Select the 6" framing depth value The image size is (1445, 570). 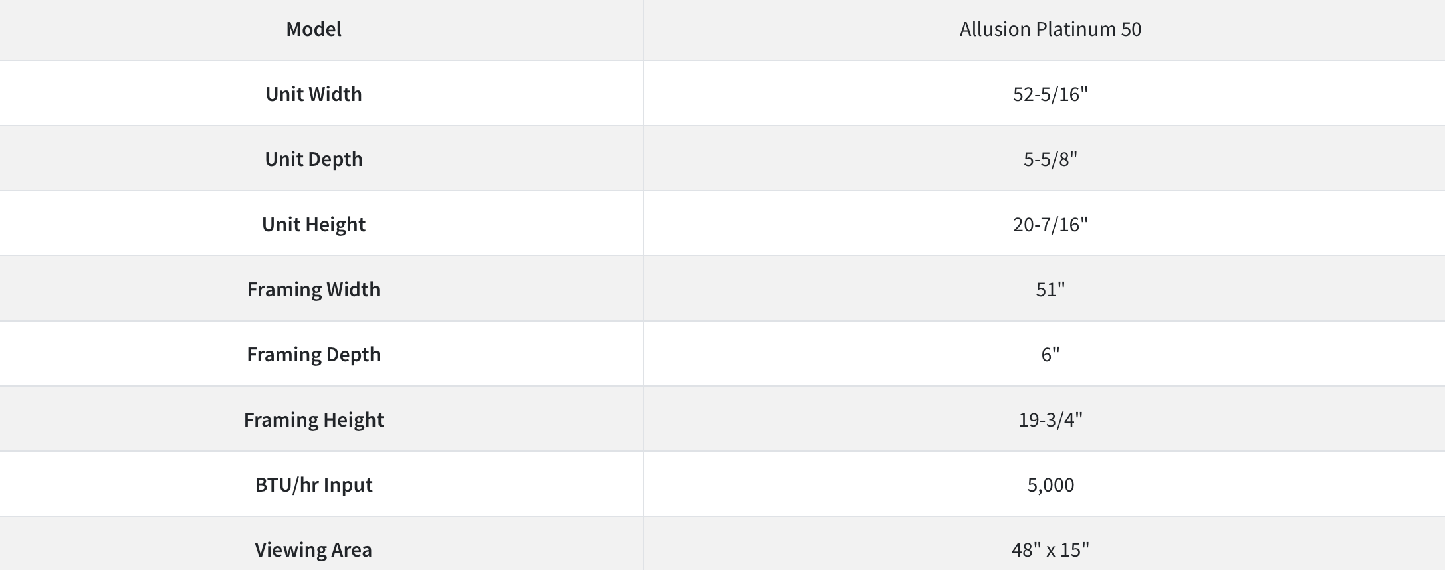(x=1050, y=355)
